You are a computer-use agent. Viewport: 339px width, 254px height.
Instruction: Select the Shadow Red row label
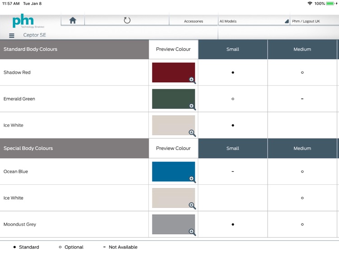tap(17, 72)
